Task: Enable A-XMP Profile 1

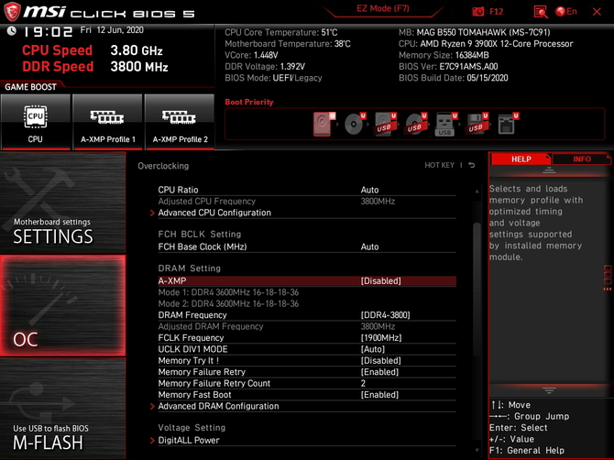Action: tap(108, 122)
